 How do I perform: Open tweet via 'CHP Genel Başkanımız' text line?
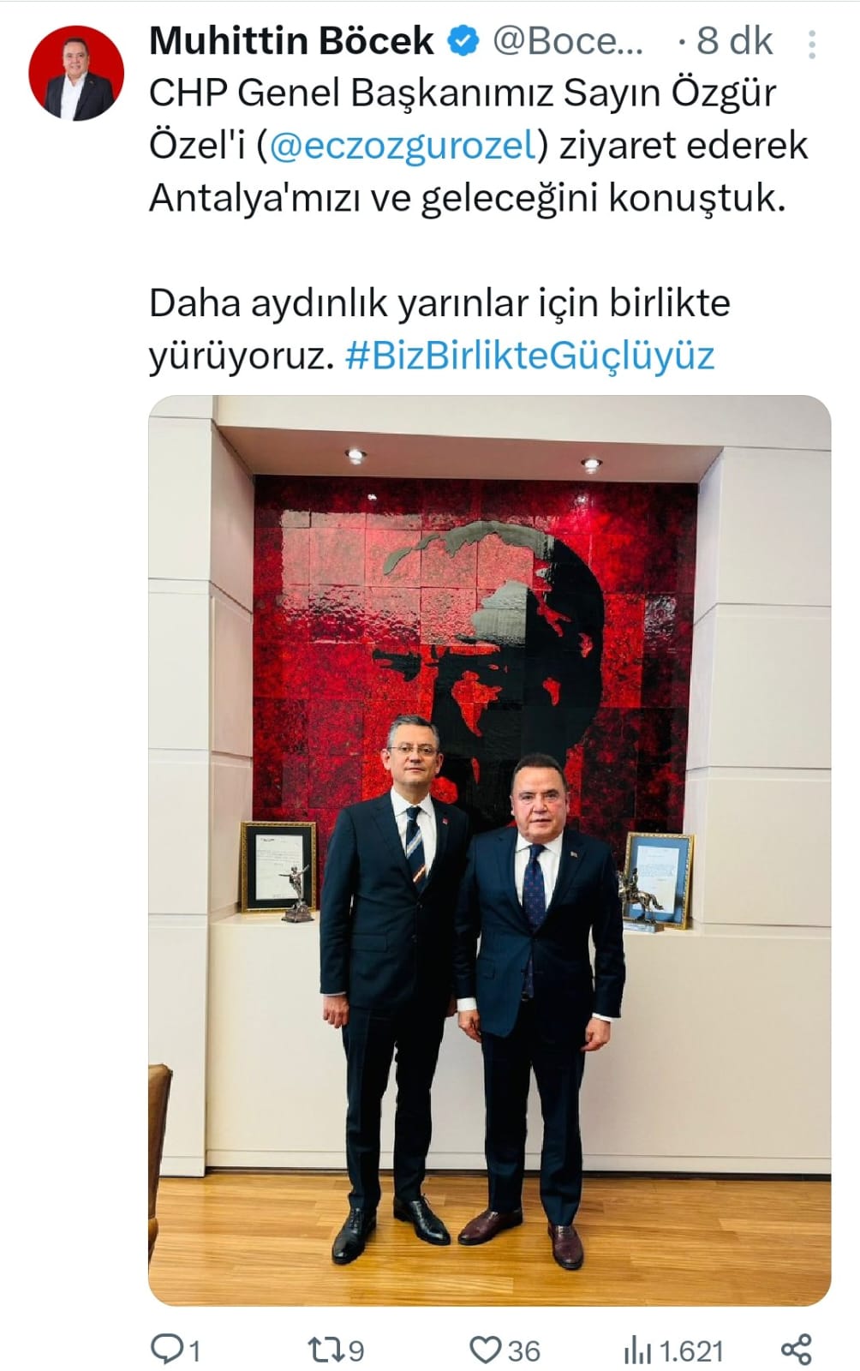(463, 93)
